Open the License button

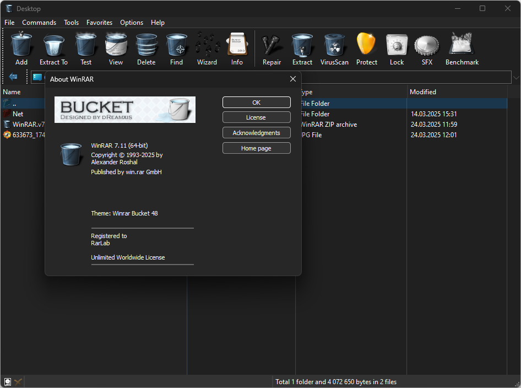257,117
